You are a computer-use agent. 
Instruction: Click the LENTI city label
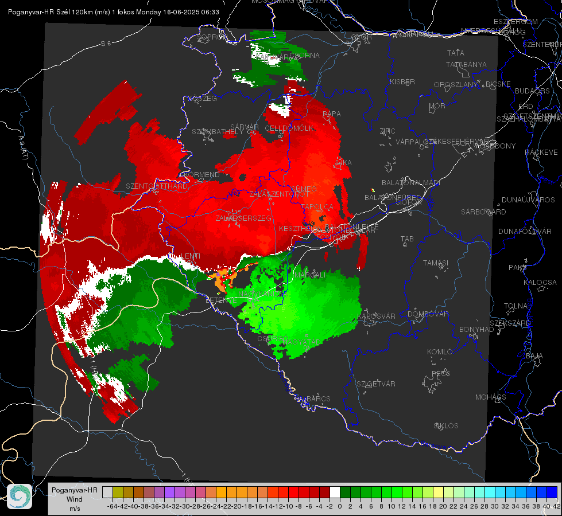point(191,256)
